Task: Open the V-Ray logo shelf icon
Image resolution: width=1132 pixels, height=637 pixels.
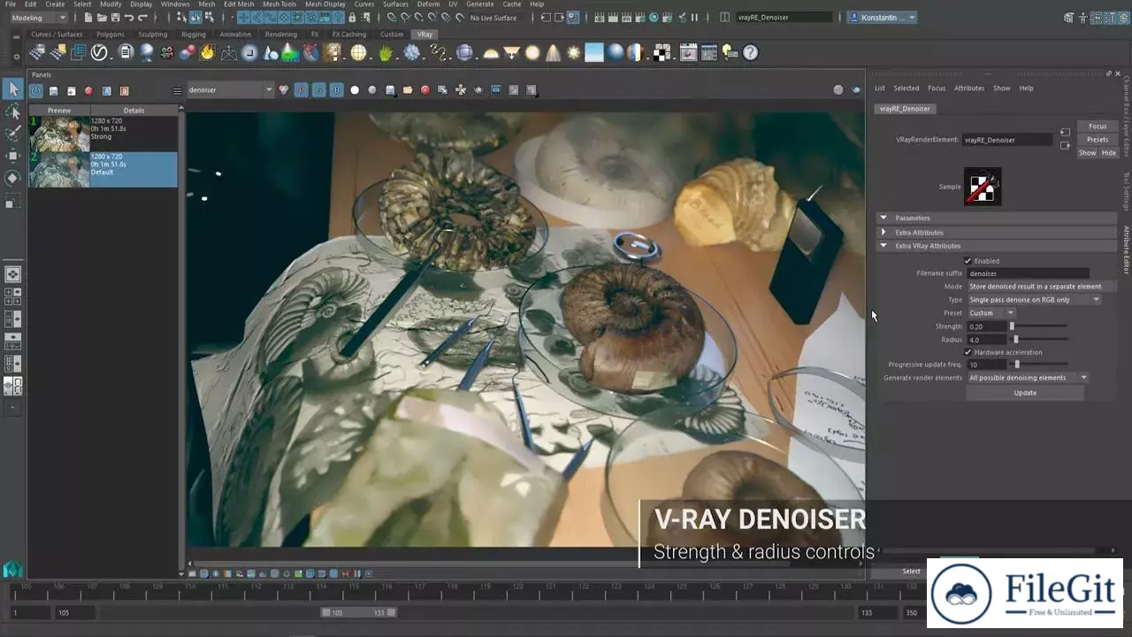Action: pyautogui.click(x=99, y=52)
